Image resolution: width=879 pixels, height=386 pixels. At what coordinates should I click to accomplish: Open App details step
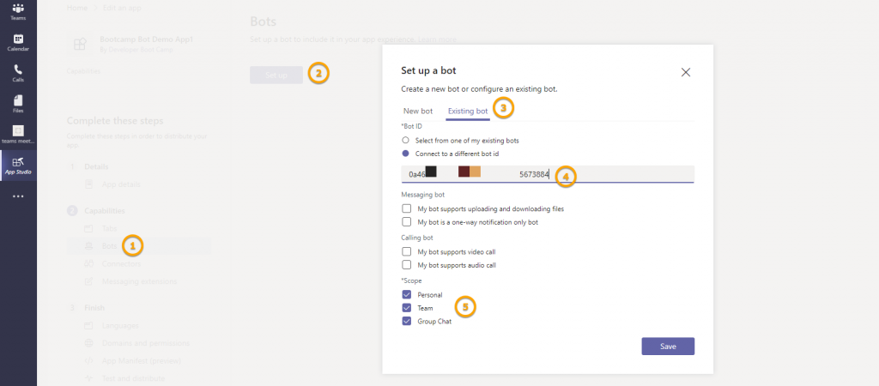(121, 184)
